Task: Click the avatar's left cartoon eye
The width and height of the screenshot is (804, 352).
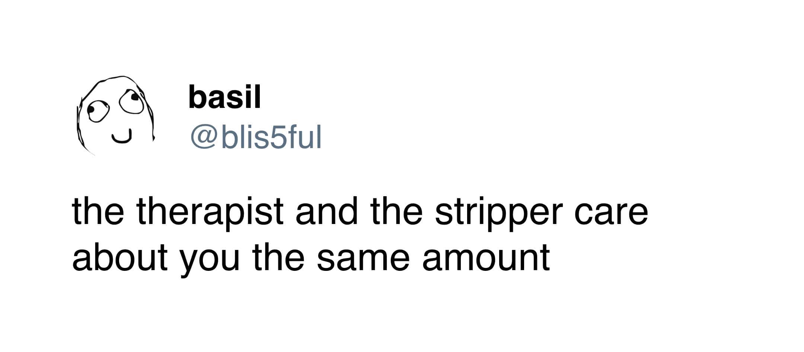Action: [98, 112]
